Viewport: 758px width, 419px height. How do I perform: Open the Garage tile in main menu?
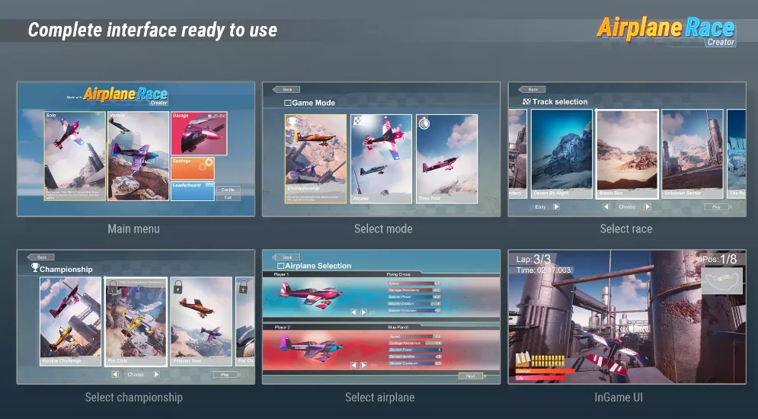[x=199, y=134]
